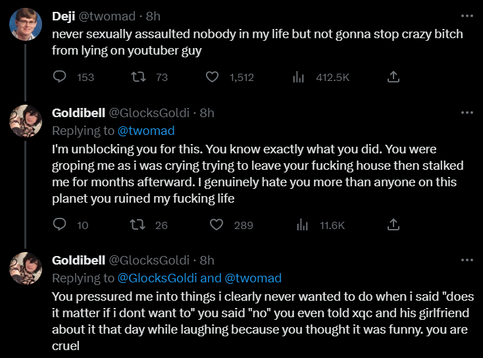Retweet Deji's tweet with 73 retweets
The height and width of the screenshot is (358, 483).
[139, 77]
